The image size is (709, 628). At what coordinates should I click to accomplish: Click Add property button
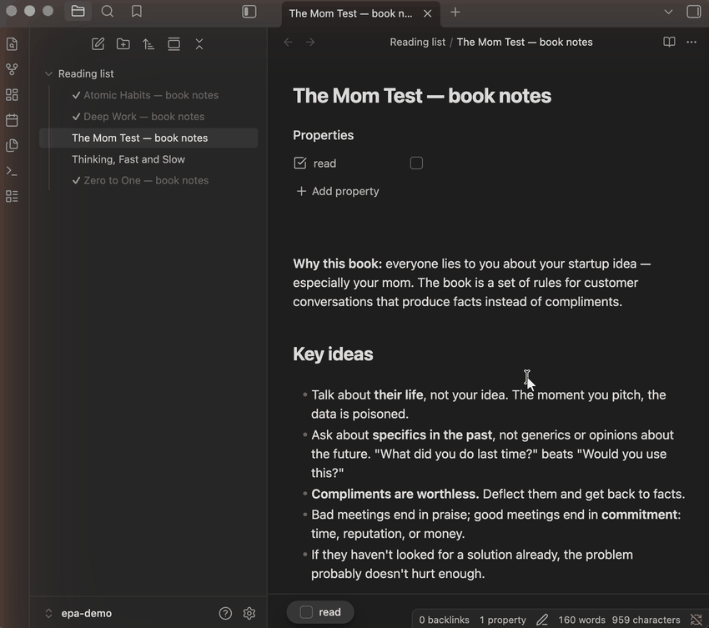[x=337, y=191]
